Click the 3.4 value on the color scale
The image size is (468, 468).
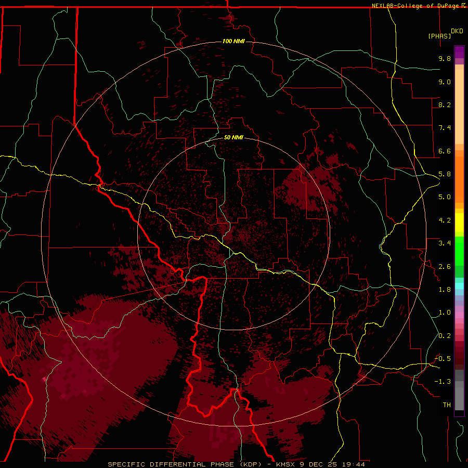(x=445, y=243)
